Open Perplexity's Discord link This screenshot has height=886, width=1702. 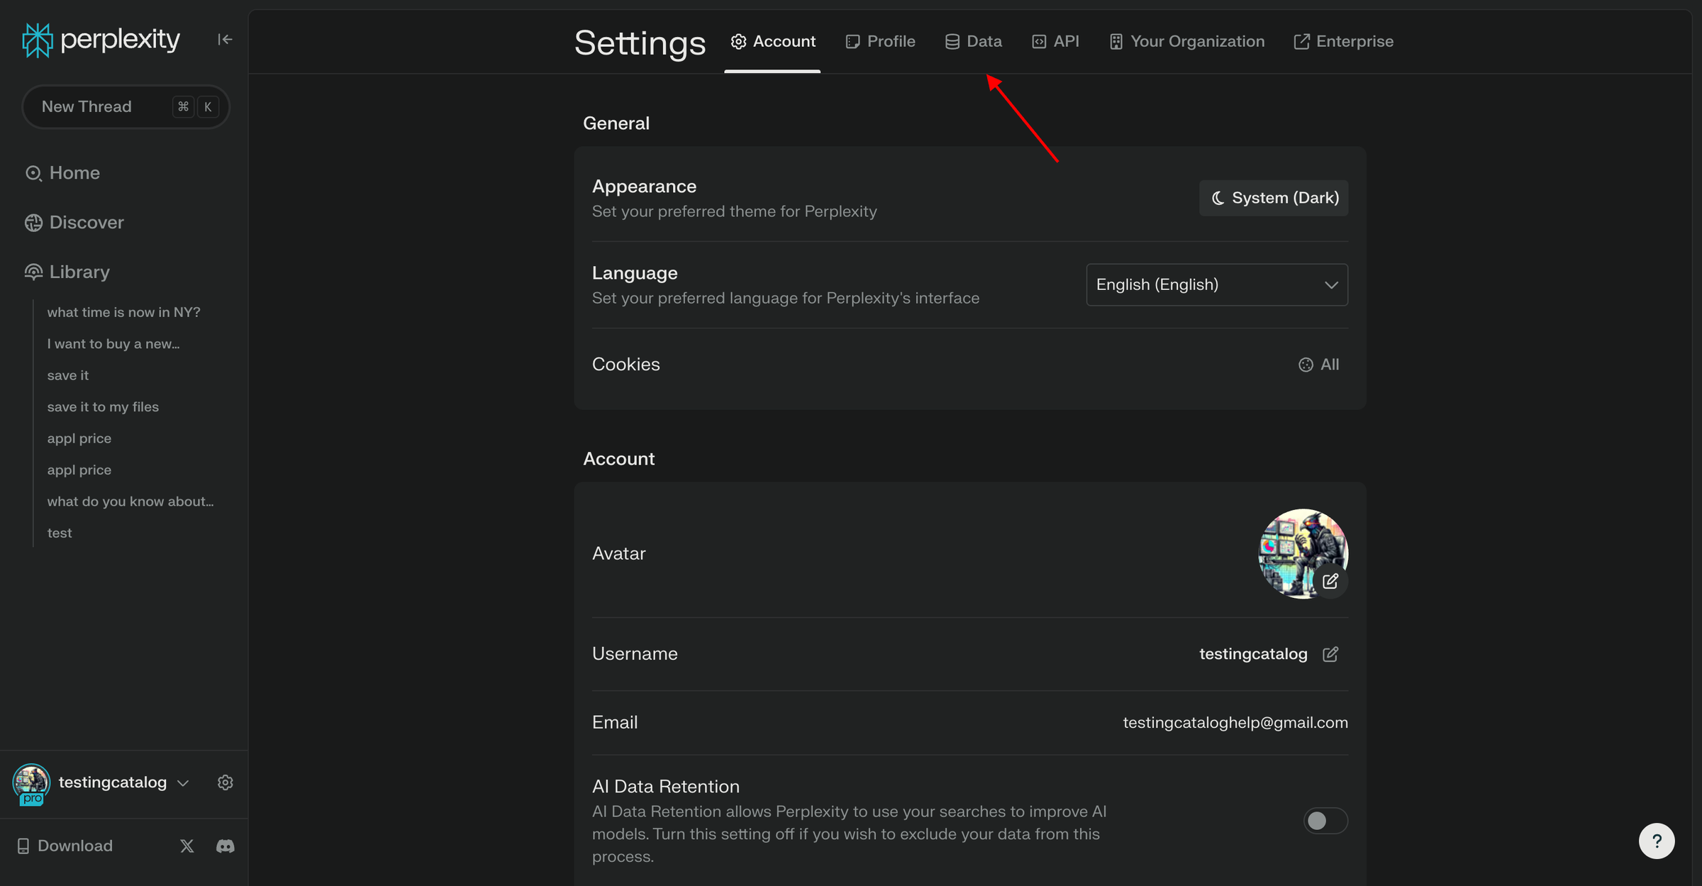224,846
